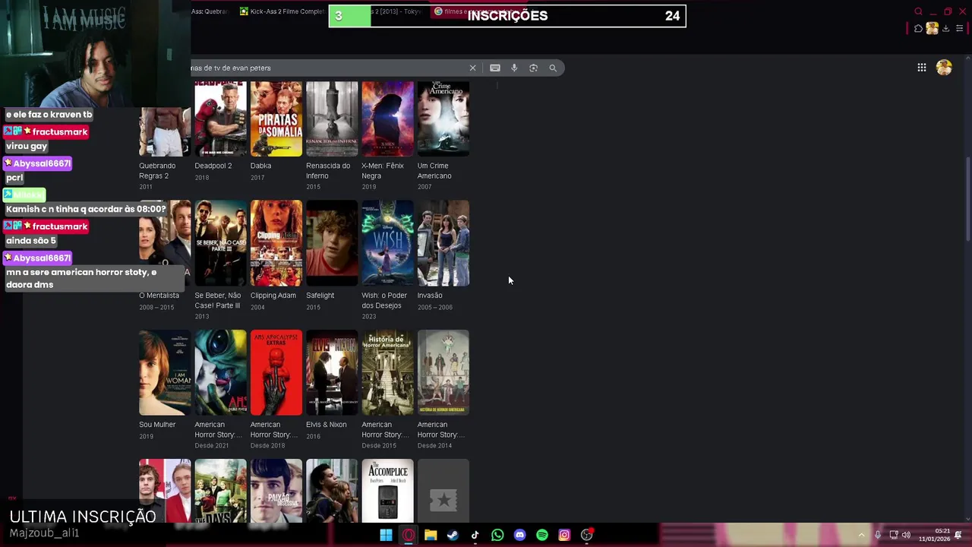972x547 pixels.
Task: Open American Horror Story poster dated Desde 2018
Action: (276, 372)
